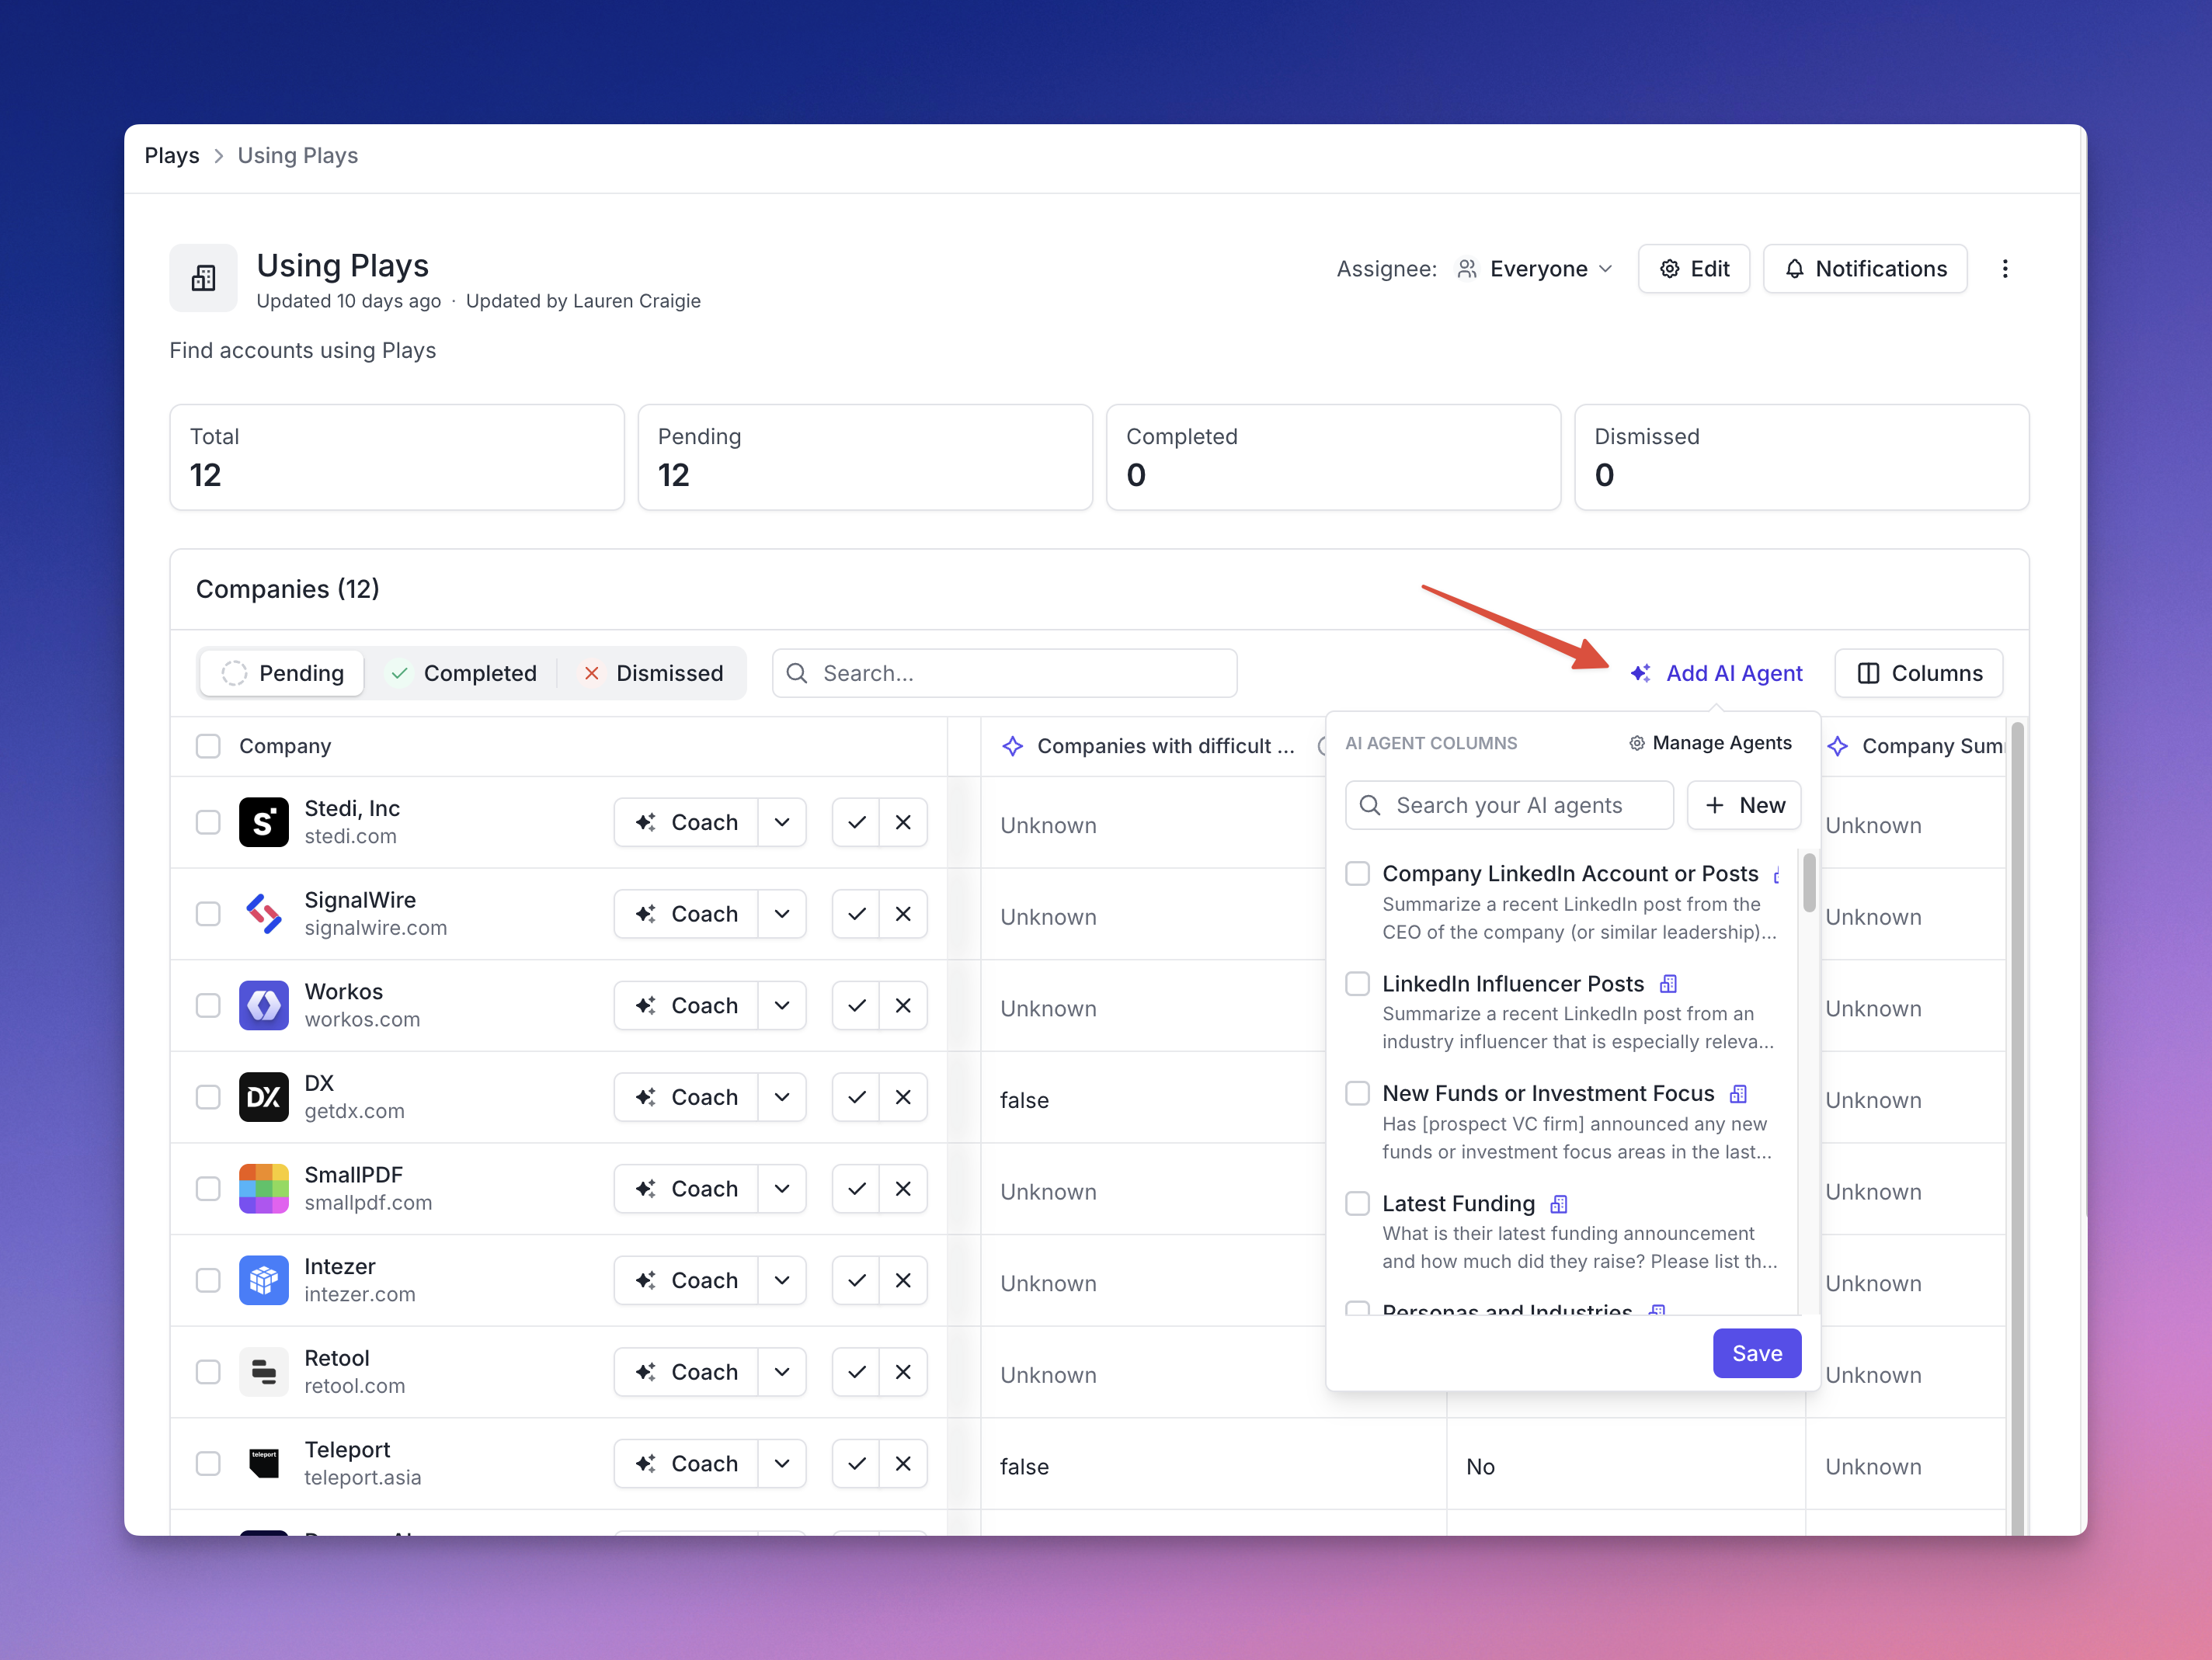Toggle the select-all Company header checkbox
The height and width of the screenshot is (1660, 2212).
click(x=208, y=745)
